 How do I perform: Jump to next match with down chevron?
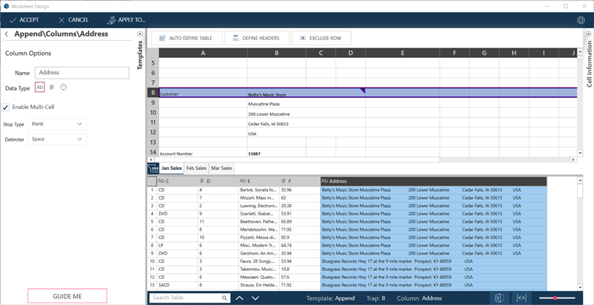pos(255,298)
